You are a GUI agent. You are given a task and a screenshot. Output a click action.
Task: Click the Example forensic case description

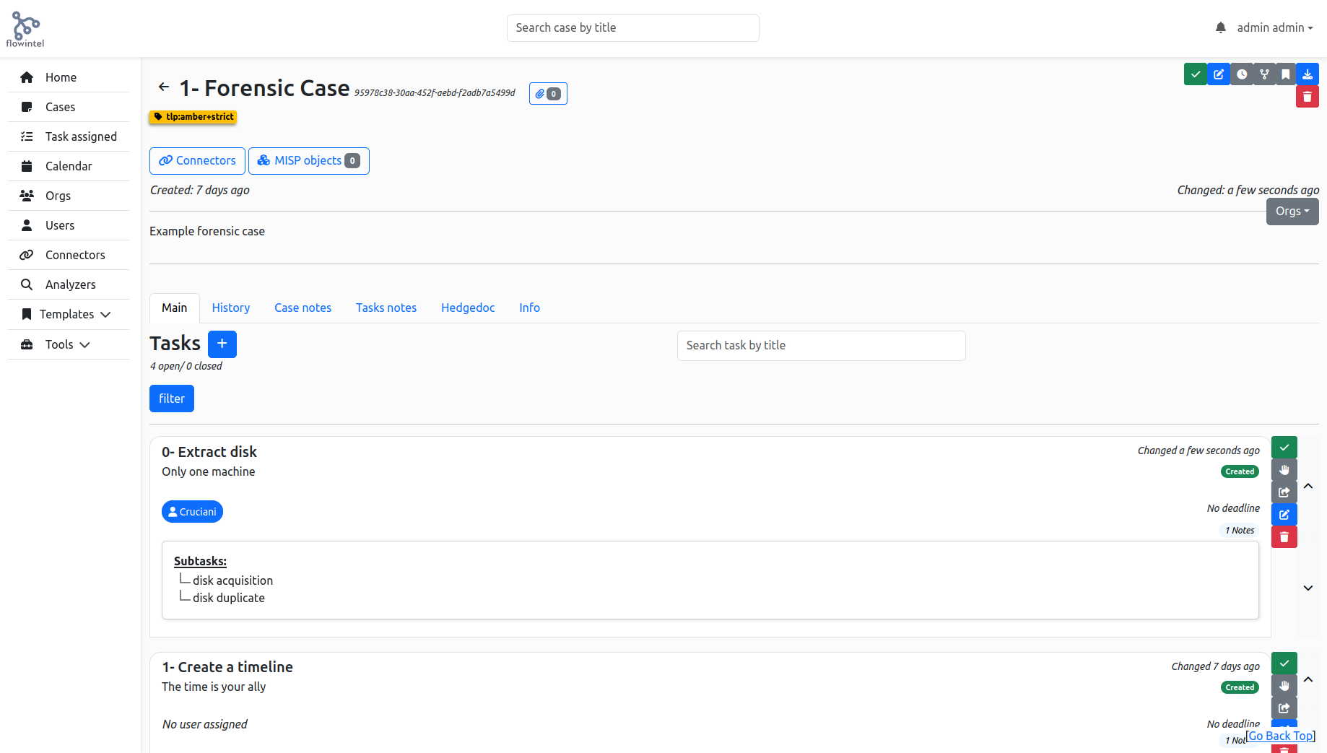207,231
